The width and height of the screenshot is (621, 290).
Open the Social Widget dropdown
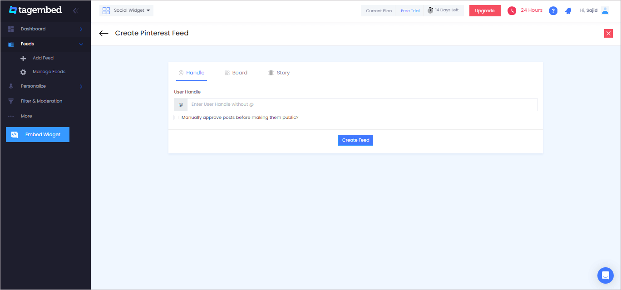(x=126, y=10)
